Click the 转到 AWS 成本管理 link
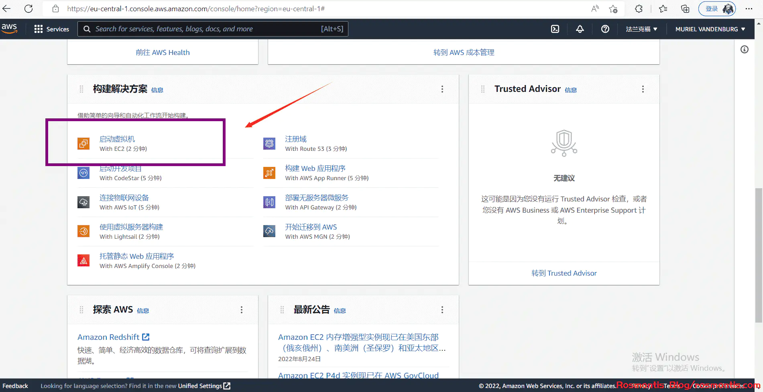The width and height of the screenshot is (763, 392). (x=464, y=53)
